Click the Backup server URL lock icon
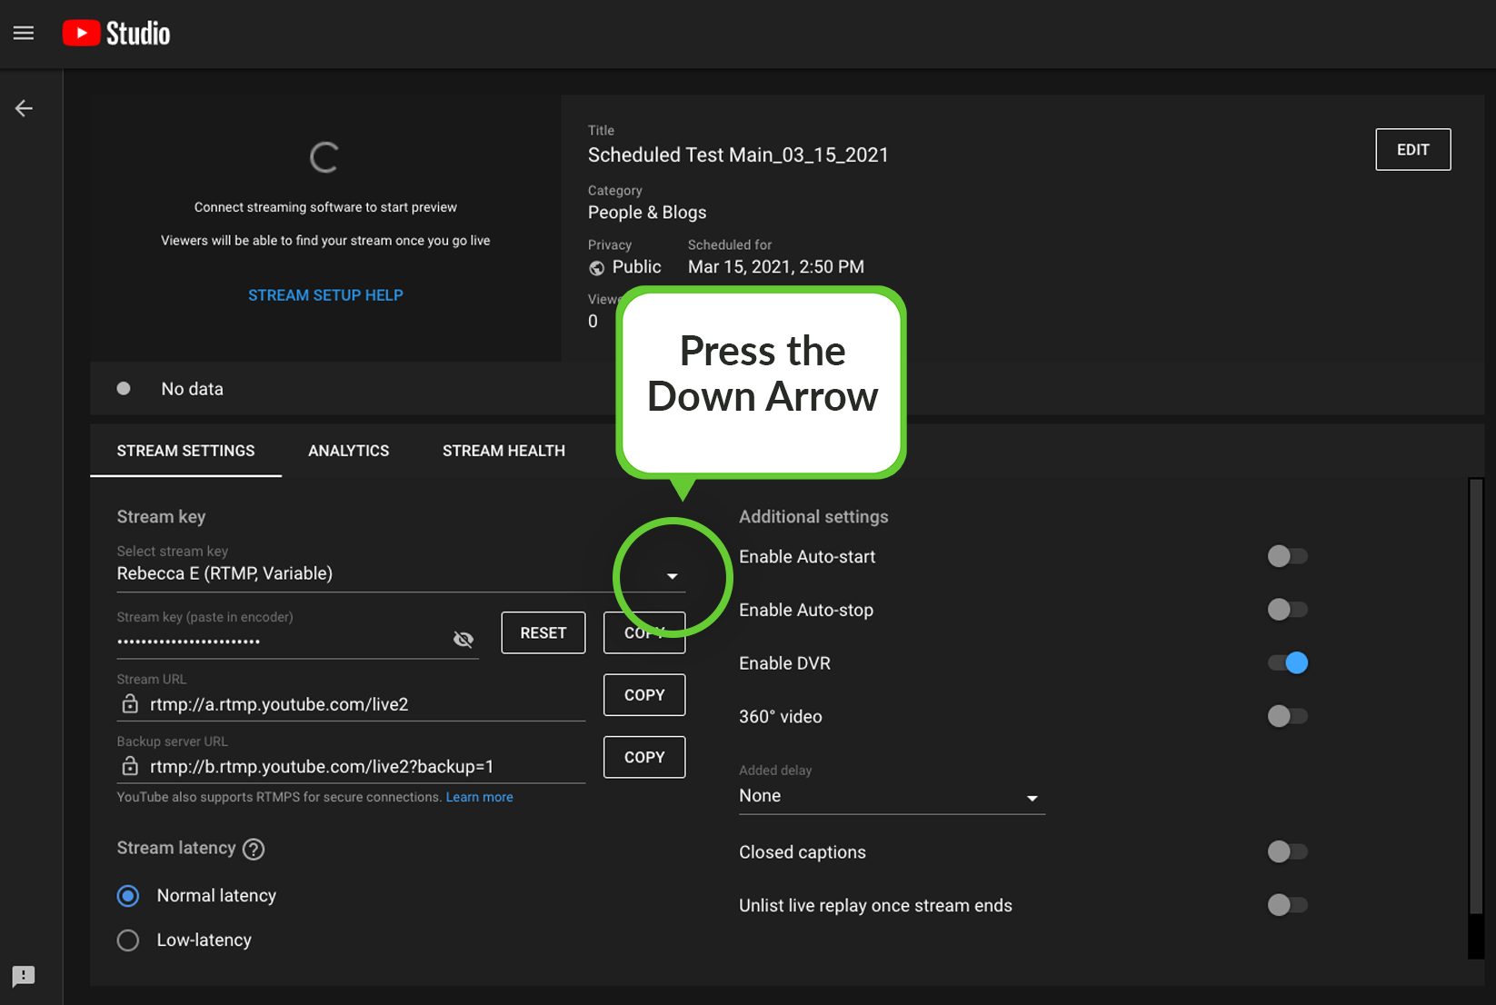 click(130, 766)
